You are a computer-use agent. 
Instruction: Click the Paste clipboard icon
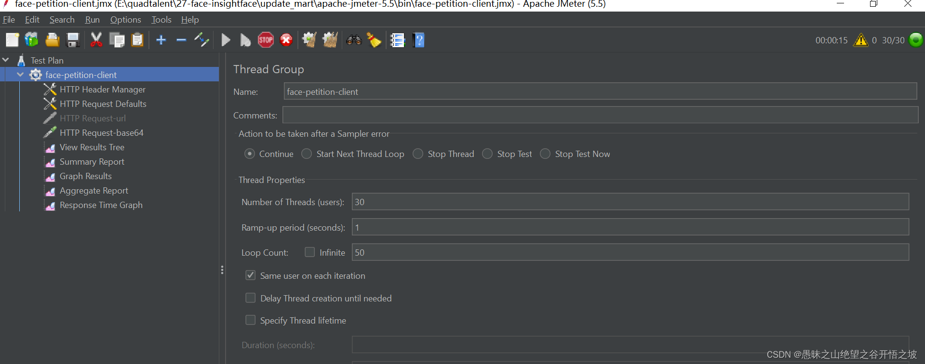[x=137, y=40]
